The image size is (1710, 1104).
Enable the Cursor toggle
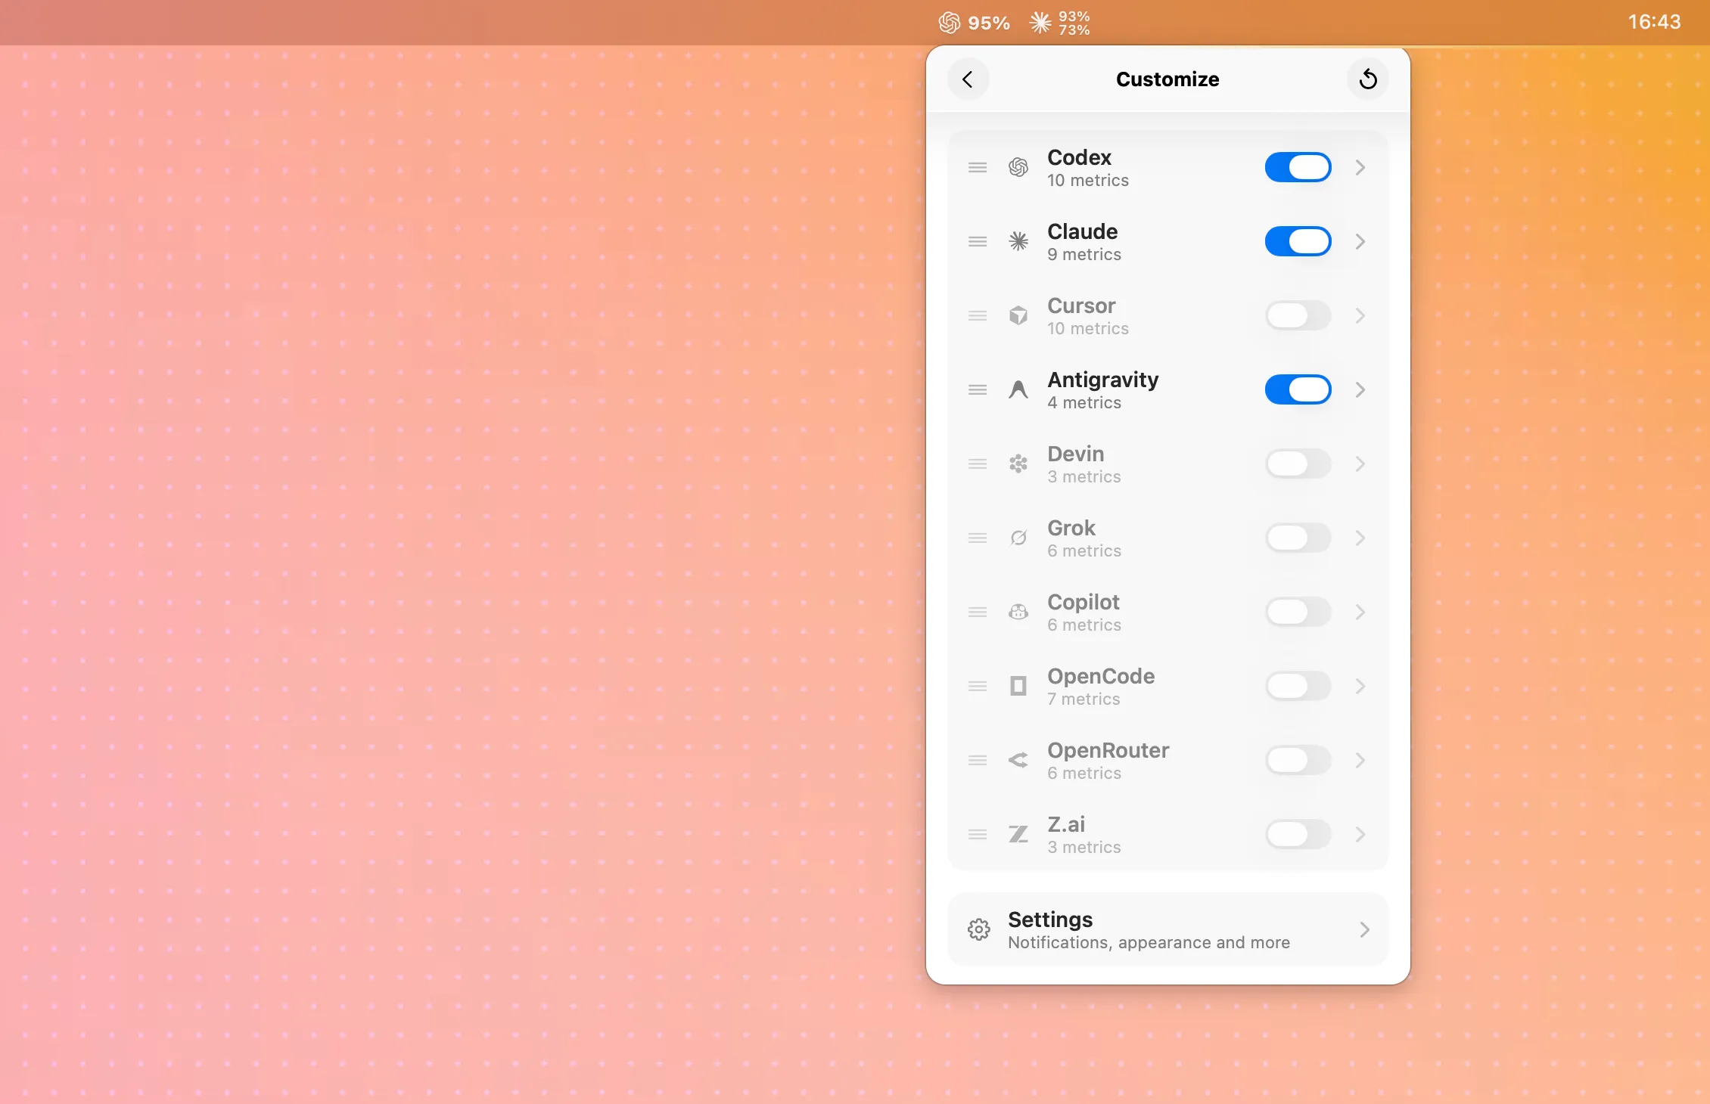[x=1298, y=315]
